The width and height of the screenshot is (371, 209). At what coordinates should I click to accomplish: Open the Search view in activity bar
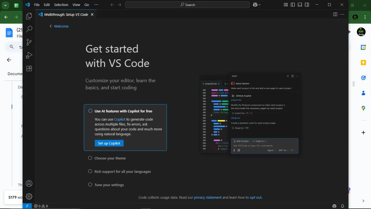point(29,29)
